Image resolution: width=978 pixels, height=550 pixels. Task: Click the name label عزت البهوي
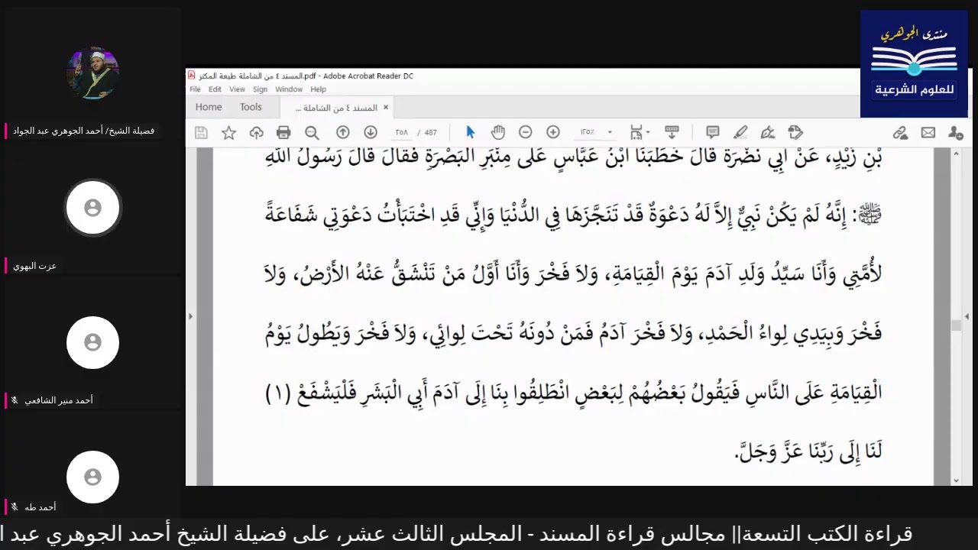pyautogui.click(x=34, y=266)
